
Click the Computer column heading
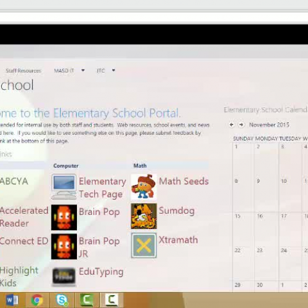(x=66, y=166)
